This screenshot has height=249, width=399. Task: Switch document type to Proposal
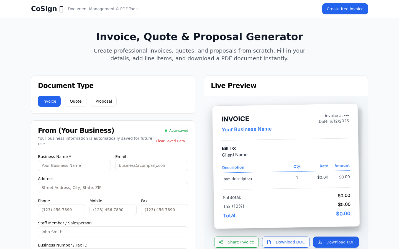104,101
